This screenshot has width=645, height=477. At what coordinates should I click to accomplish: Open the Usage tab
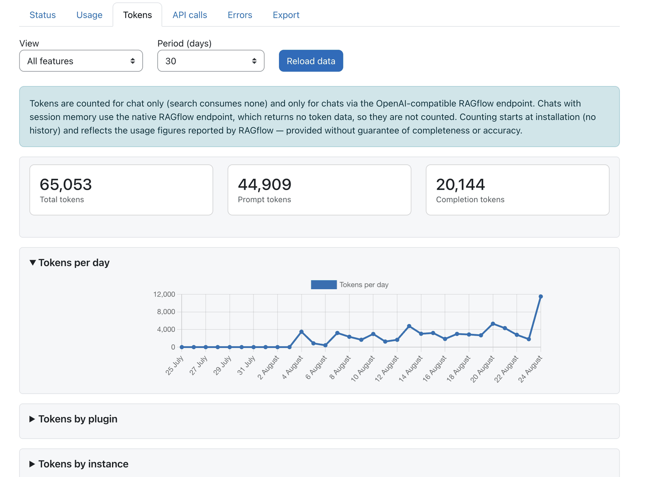[x=89, y=15]
